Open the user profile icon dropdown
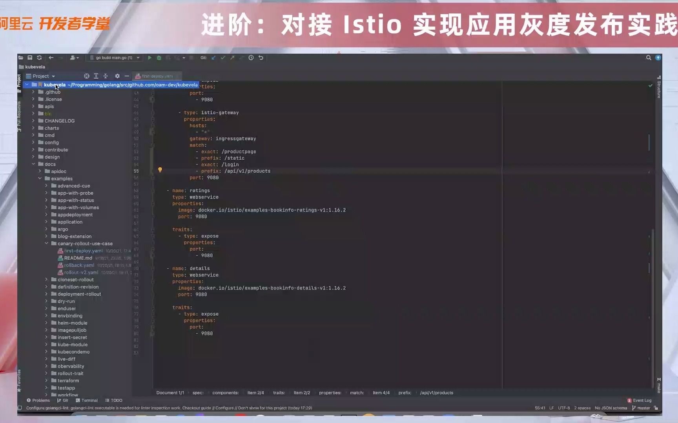Image resolution: width=678 pixels, height=423 pixels. (74, 58)
